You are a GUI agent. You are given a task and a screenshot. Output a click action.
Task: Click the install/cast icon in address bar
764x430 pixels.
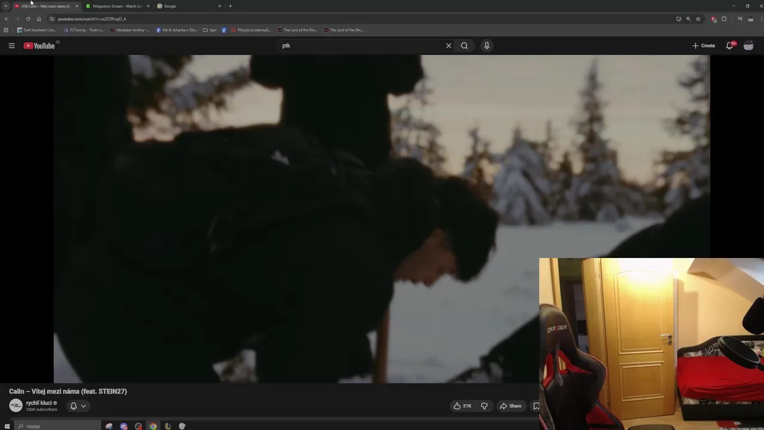679,19
